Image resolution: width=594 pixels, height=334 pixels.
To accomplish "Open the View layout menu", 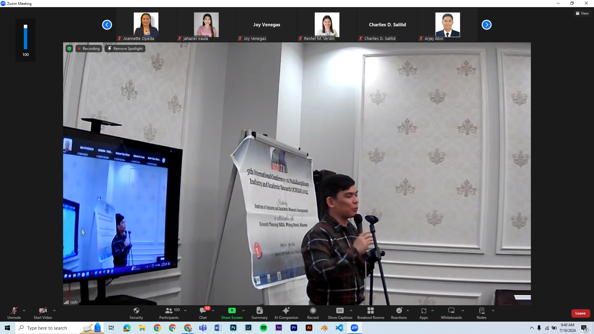I will [582, 13].
